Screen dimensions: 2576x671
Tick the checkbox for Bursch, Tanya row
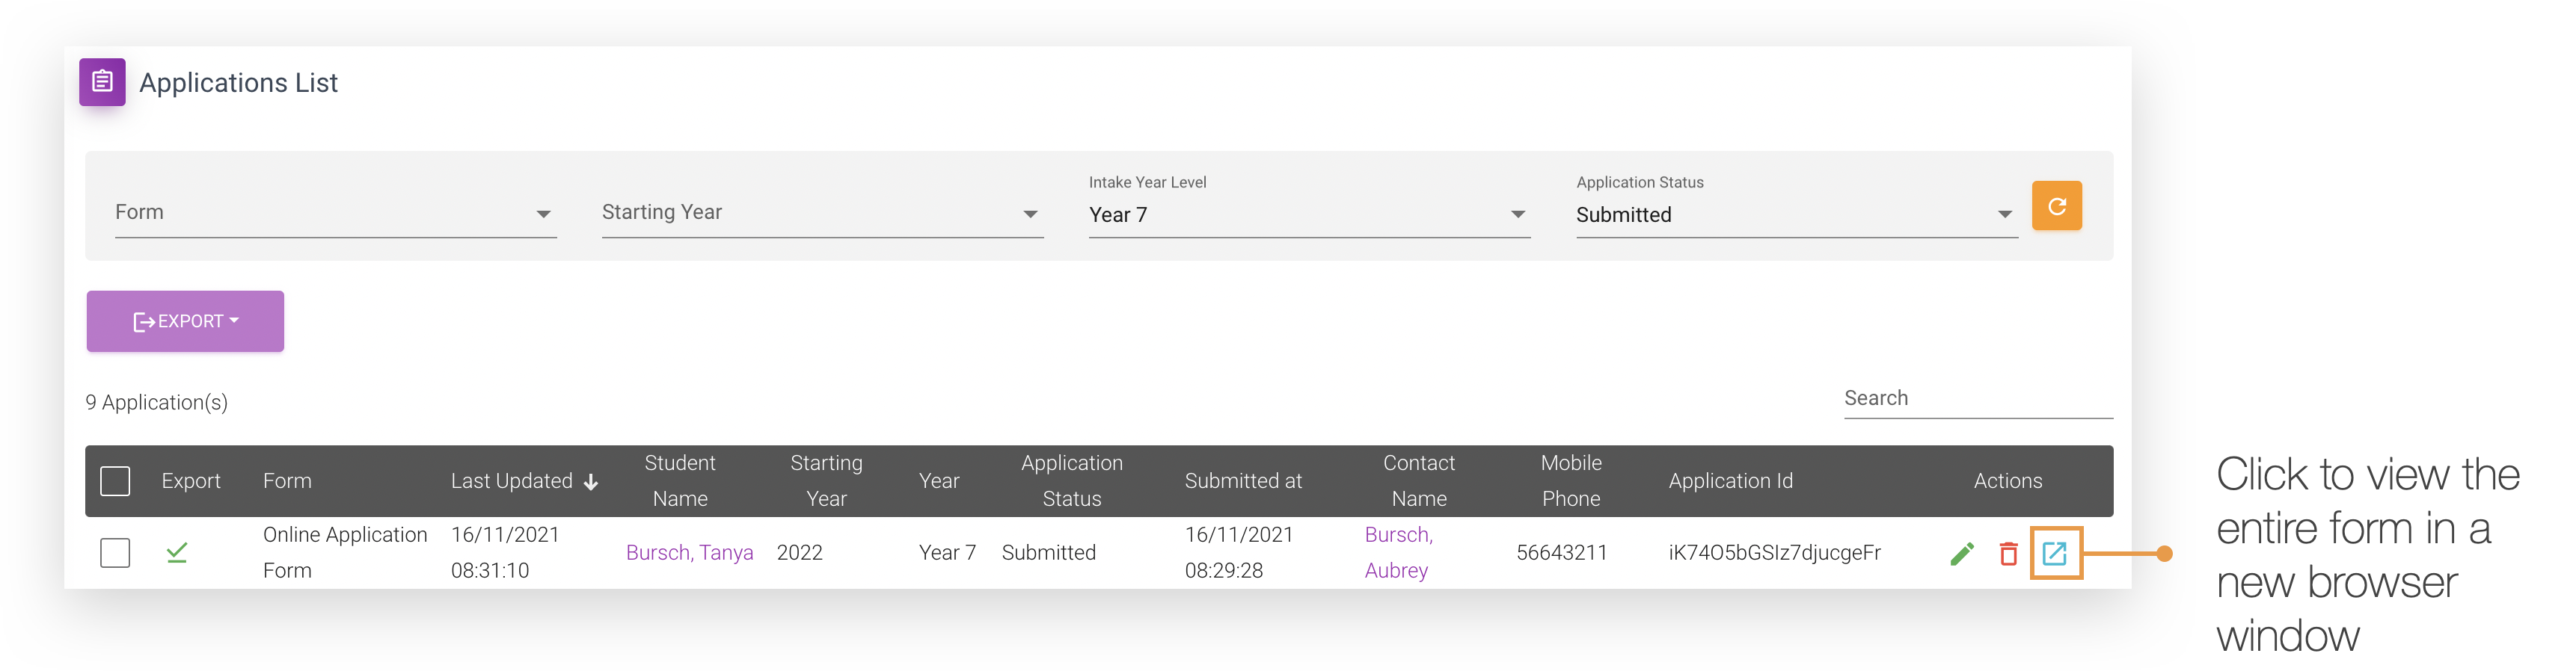coord(115,552)
